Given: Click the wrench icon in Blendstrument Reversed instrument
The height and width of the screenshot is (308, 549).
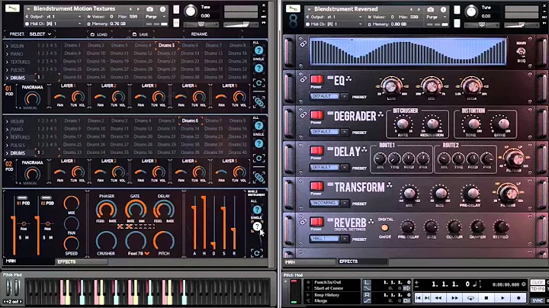Looking at the screenshot, I should coord(293,8).
